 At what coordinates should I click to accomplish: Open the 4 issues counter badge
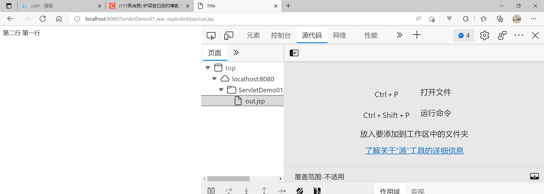pyautogui.click(x=464, y=36)
